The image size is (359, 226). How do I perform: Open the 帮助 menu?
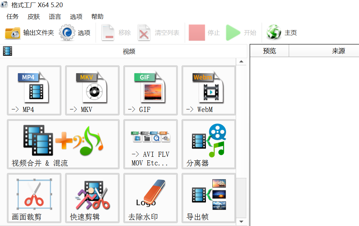[97, 17]
